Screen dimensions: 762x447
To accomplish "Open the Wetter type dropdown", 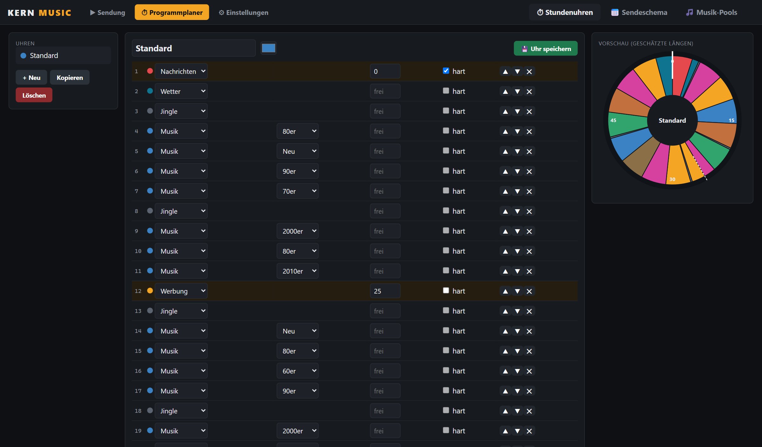I will tap(181, 91).
